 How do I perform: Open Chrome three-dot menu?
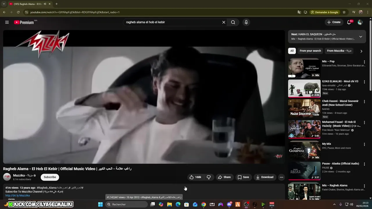[368, 12]
